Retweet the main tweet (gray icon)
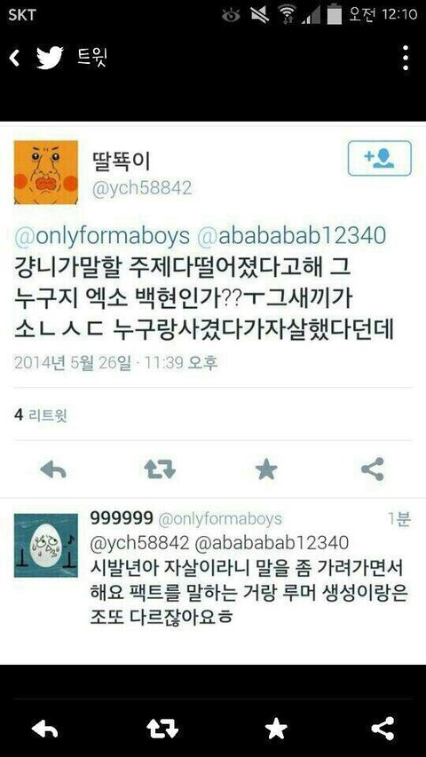The width and height of the screenshot is (426, 757). pos(160,469)
